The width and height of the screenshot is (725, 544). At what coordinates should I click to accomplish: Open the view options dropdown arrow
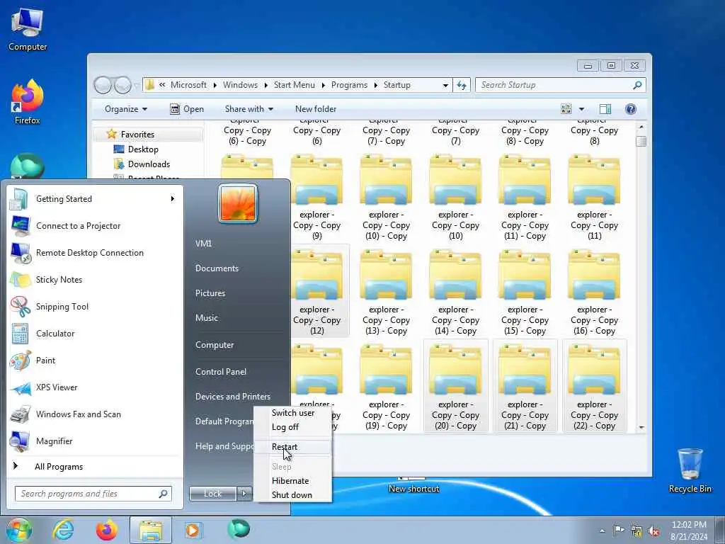pos(582,109)
